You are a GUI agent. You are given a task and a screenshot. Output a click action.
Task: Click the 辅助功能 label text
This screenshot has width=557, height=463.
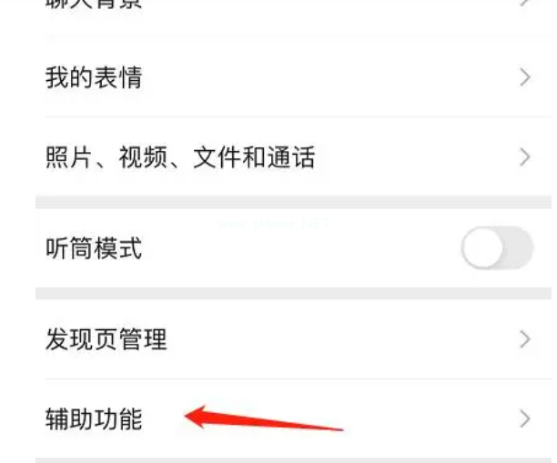pos(94,419)
